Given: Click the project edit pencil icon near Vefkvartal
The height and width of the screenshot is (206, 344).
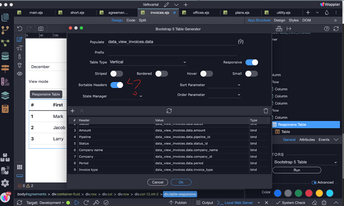Looking at the screenshot, I should click(x=167, y=4).
